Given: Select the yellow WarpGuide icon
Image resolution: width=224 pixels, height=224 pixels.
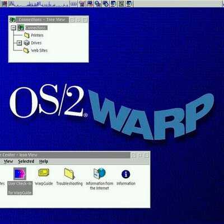Looking at the screenshot, I should click(x=44, y=172).
